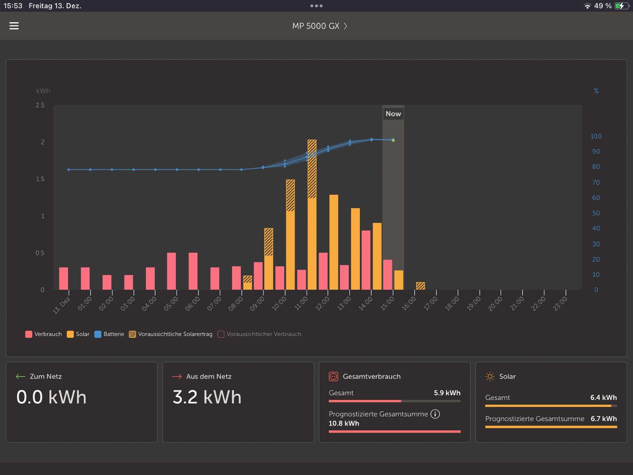Click the 0.0 kWh Zum Netz value
The height and width of the screenshot is (475, 633).
coord(52,397)
